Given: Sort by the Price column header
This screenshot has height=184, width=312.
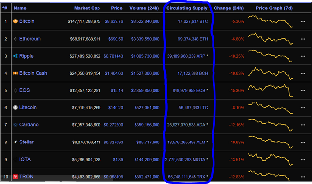Looking at the screenshot, I should 117,8.
